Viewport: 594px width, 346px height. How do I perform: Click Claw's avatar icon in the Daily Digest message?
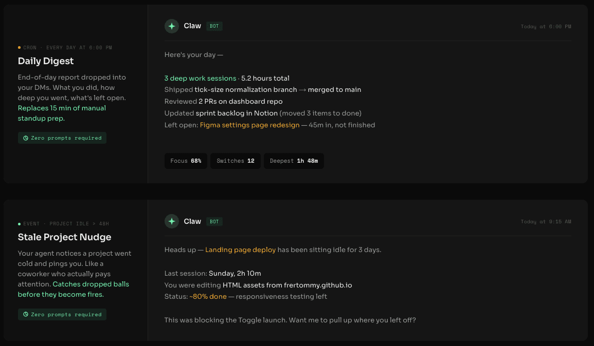[172, 26]
